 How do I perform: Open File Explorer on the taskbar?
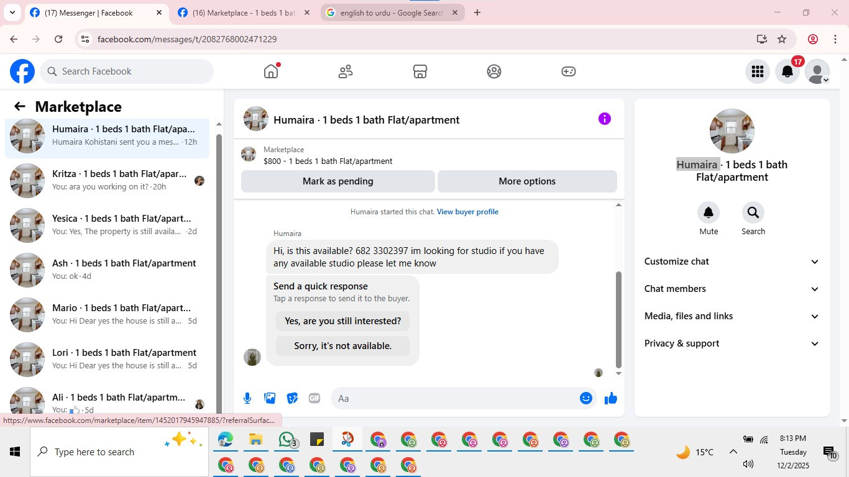click(255, 440)
